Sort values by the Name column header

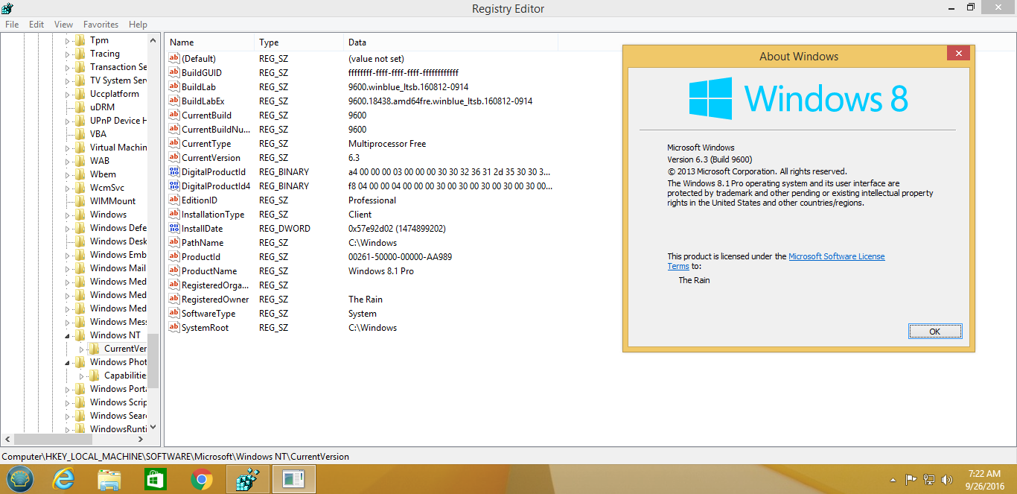209,42
